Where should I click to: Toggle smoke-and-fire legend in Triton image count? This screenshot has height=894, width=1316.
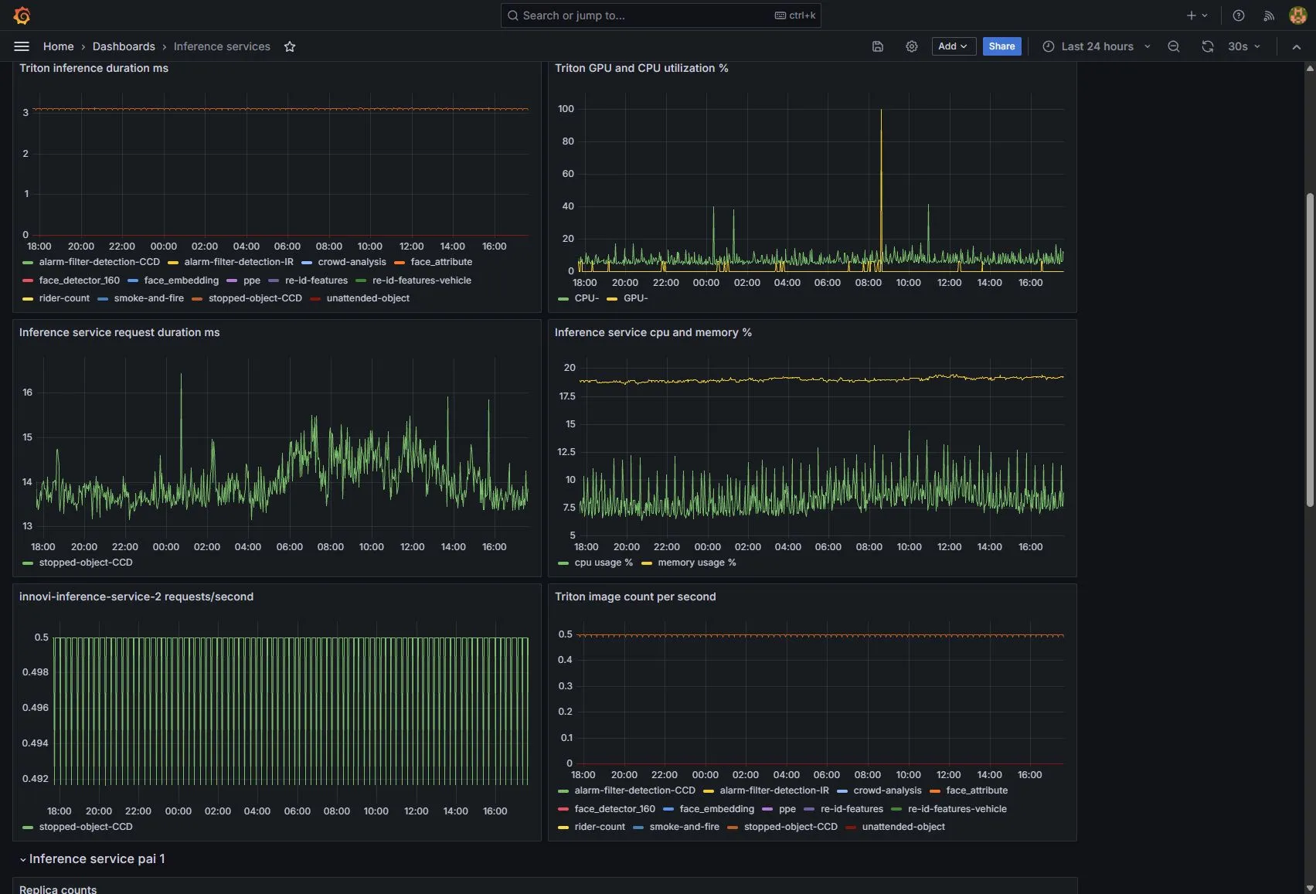pos(684,827)
